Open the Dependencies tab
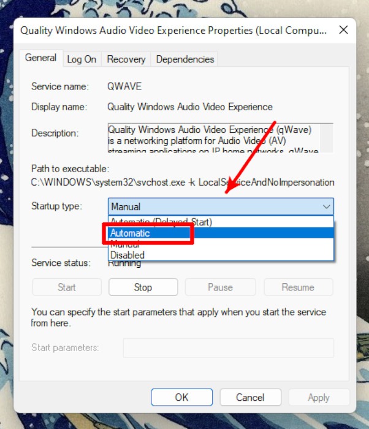This screenshot has width=369, height=429. (184, 59)
